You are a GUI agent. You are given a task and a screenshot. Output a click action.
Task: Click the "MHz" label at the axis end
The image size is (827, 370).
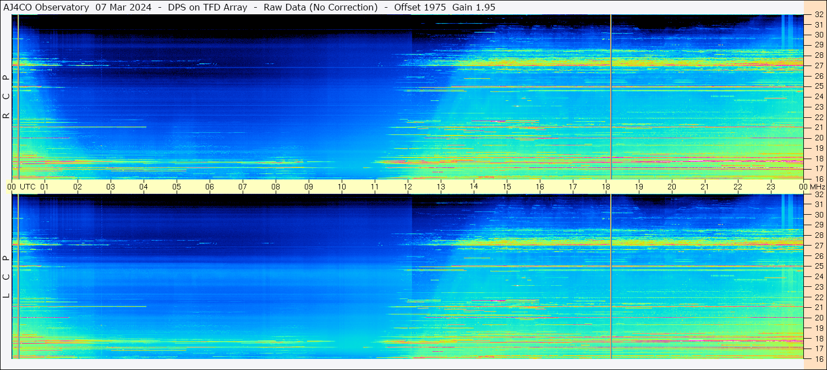coord(817,187)
